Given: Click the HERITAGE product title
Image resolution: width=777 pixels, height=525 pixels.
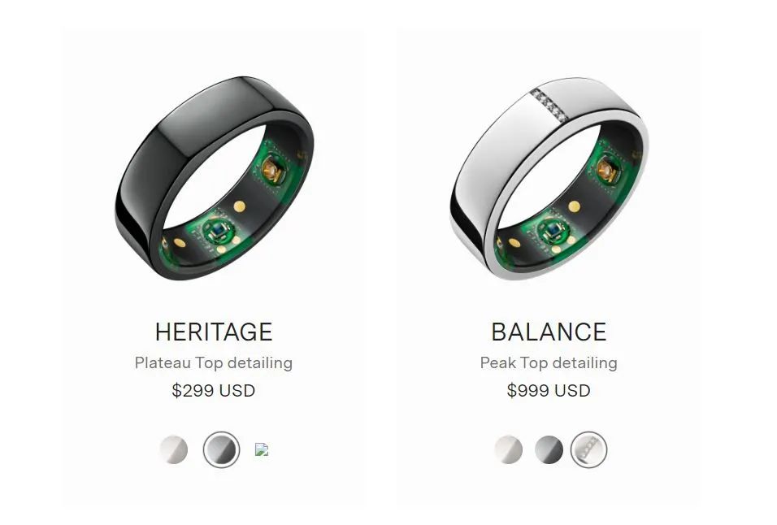Looking at the screenshot, I should 214,332.
